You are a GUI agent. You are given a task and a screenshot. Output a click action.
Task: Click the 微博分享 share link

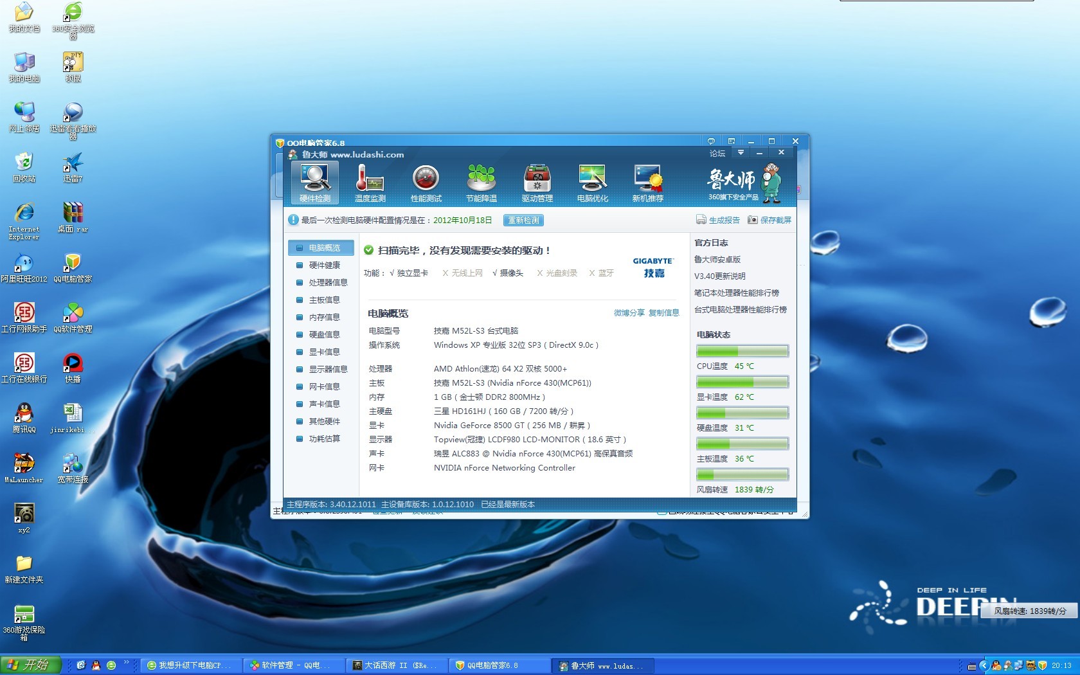pos(629,313)
